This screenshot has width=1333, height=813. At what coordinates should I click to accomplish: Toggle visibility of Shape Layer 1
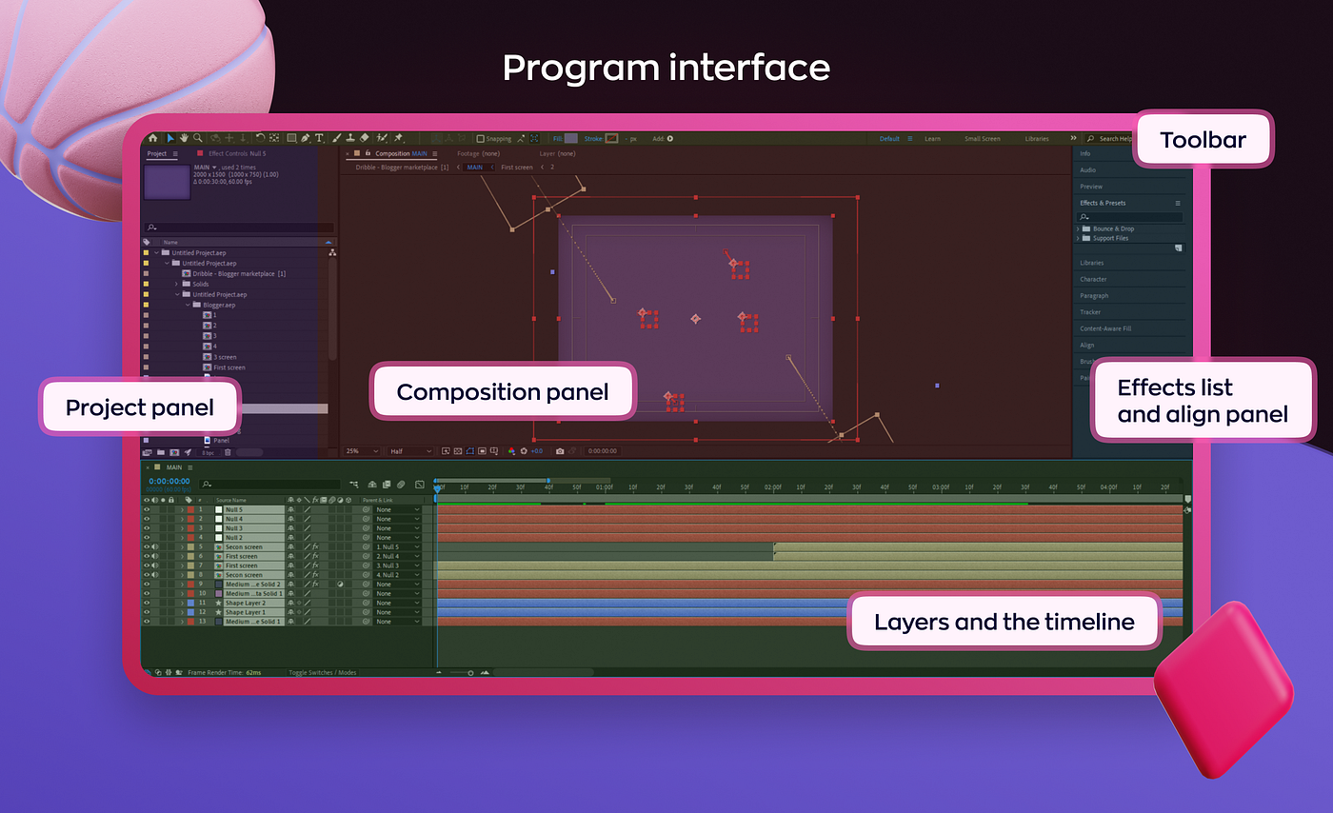147,612
